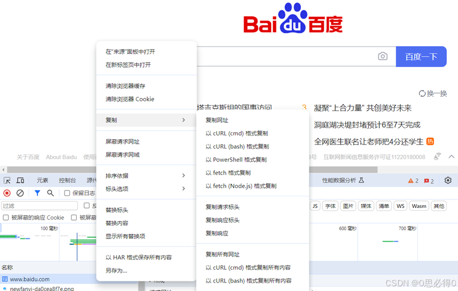Click the 百度一下 search button
This screenshot has height=291, width=458.
(x=421, y=56)
